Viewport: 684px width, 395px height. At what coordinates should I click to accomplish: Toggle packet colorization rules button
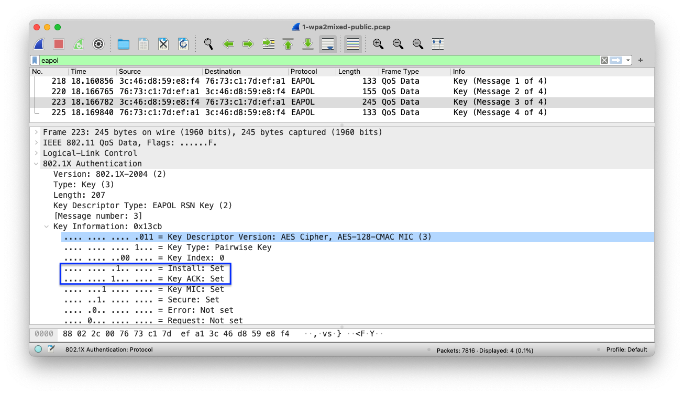(353, 44)
